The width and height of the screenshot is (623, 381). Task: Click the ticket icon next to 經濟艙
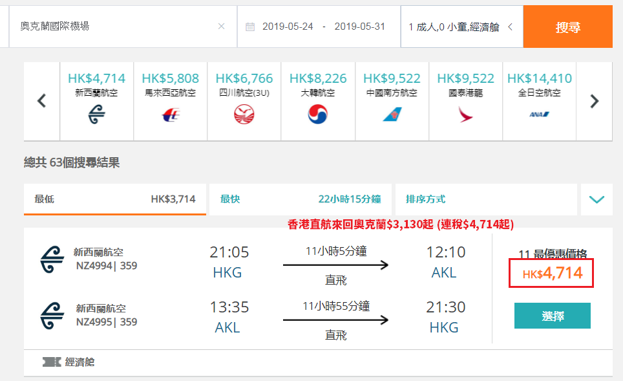52,362
